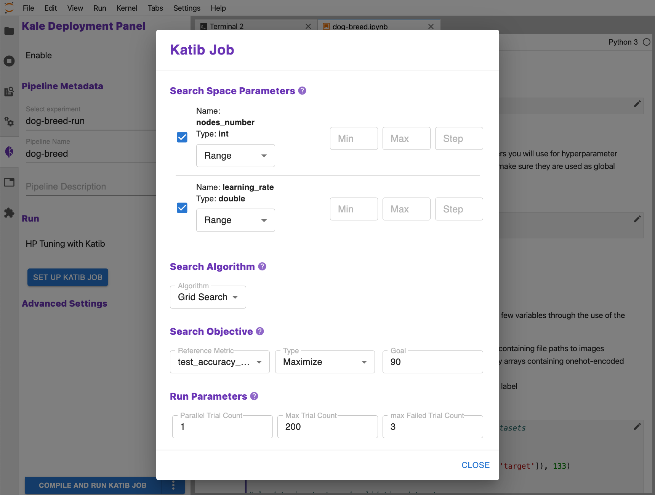Uncheck the learning_rate parameter checkbox
655x495 pixels.
182,208
